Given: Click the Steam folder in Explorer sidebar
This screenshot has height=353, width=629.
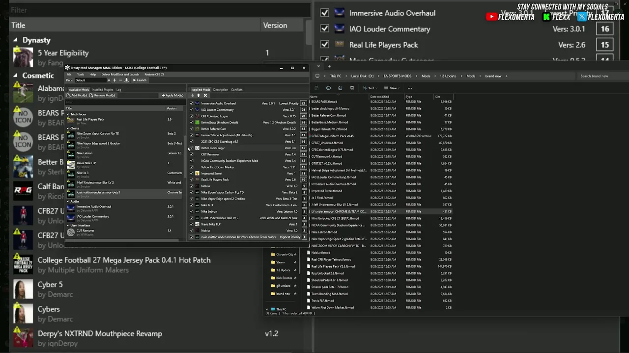Looking at the screenshot, I should (281, 262).
